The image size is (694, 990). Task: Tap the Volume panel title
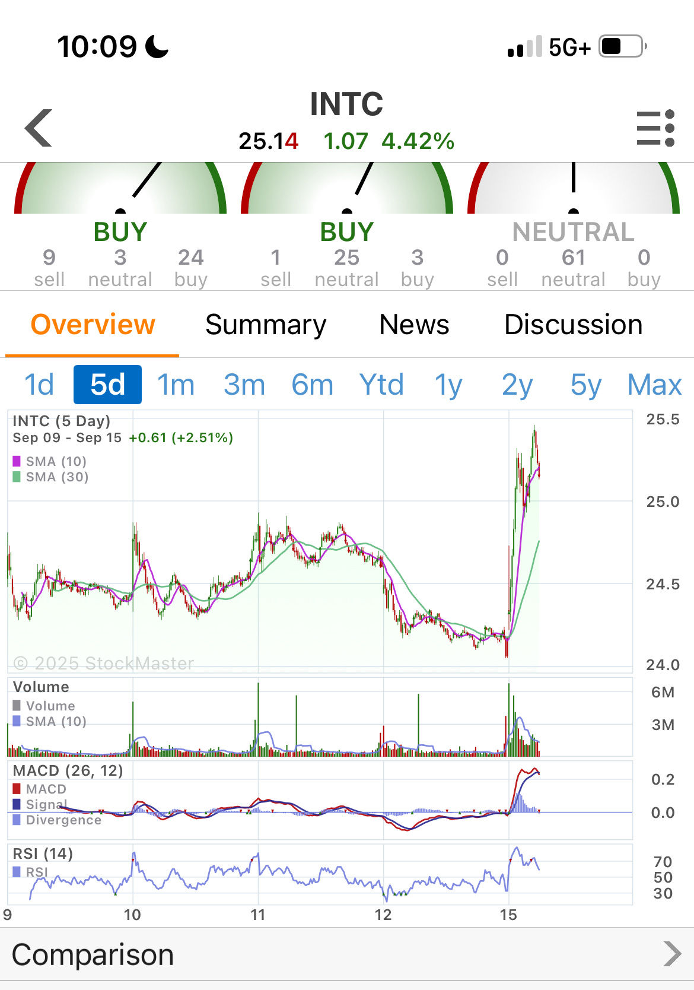(x=41, y=687)
